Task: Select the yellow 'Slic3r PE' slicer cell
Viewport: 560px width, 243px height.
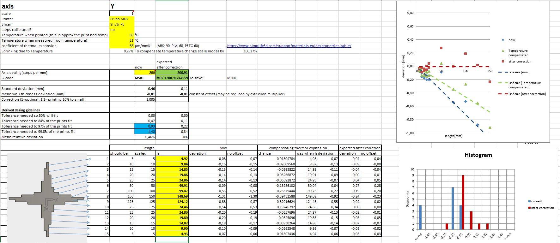Action: 122,24
